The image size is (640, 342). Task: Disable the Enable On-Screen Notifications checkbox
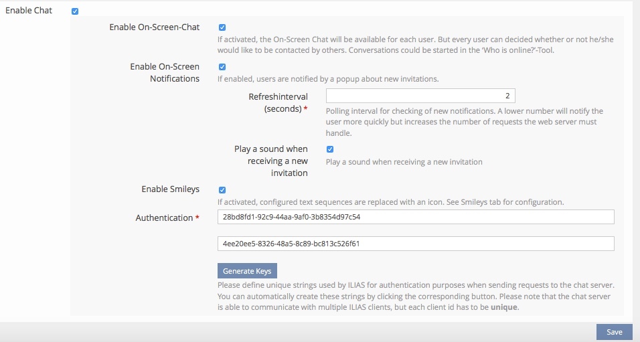coord(222,67)
